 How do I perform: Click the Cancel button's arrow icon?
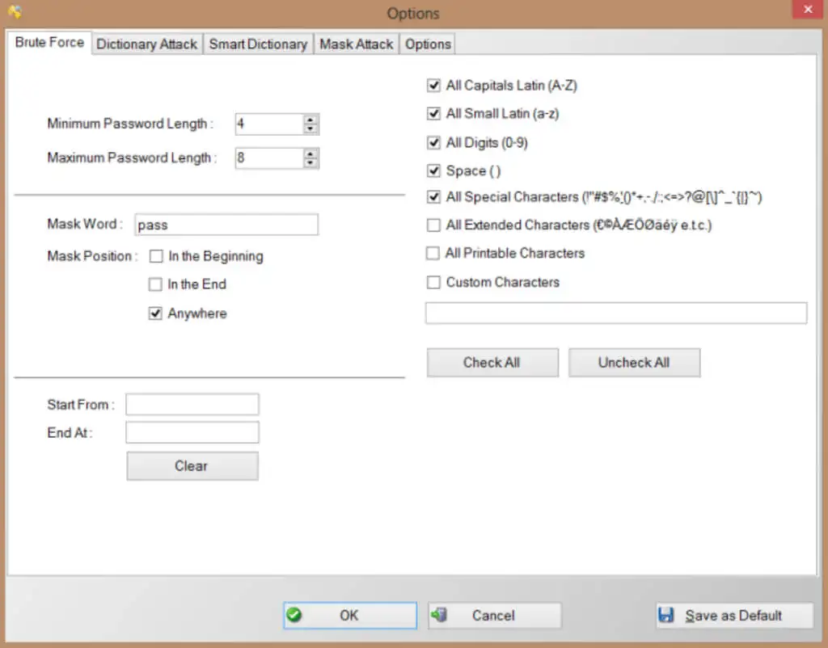[x=439, y=615]
